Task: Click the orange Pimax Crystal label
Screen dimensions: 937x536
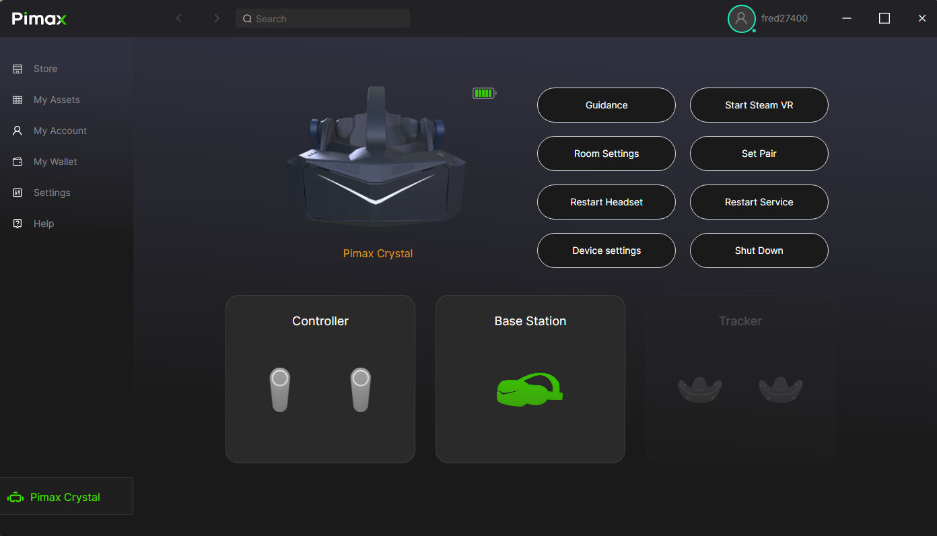Action: click(378, 254)
